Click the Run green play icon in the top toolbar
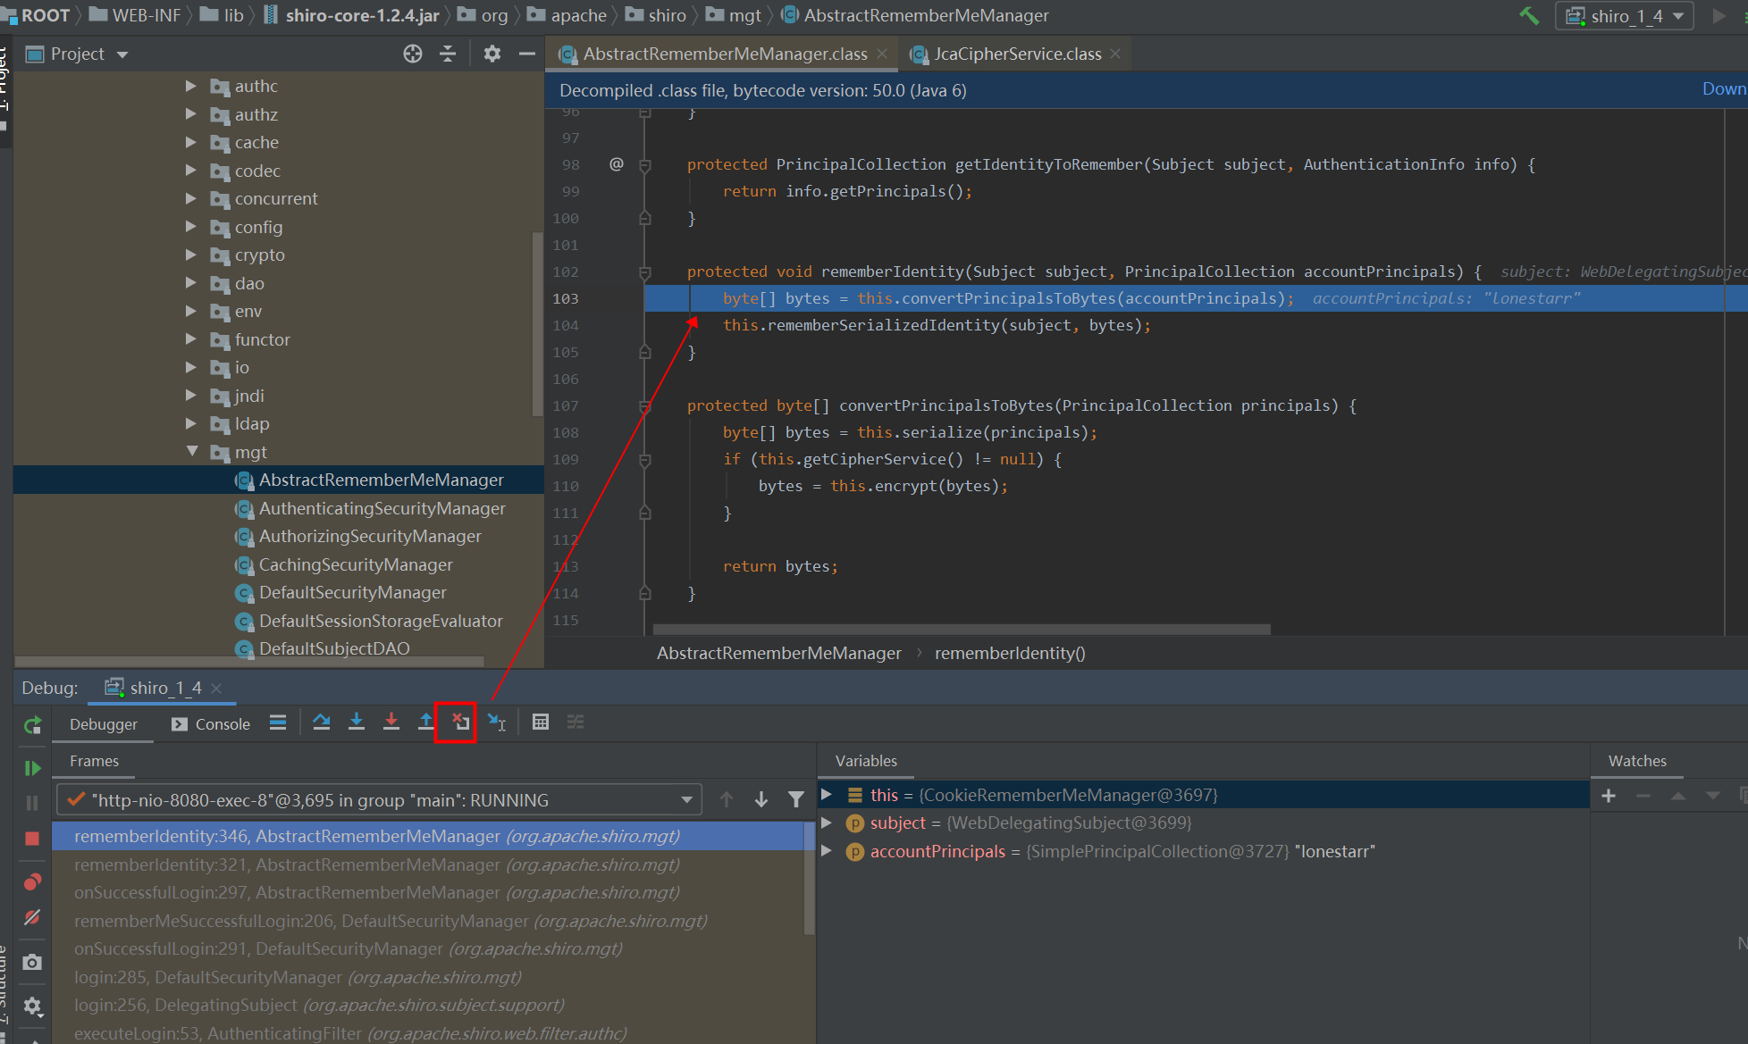Image resolution: width=1748 pixels, height=1044 pixels. click(x=1719, y=15)
